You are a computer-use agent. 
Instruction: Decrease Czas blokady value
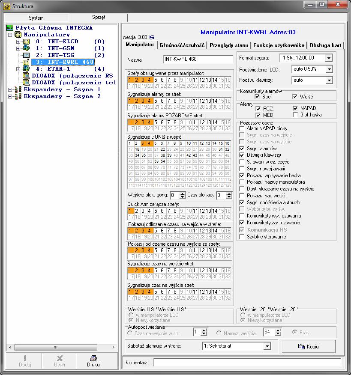tap(229, 197)
